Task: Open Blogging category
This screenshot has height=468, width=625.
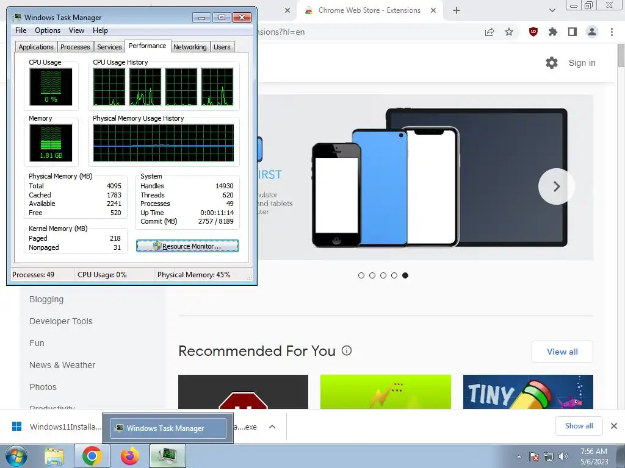Action: coord(46,299)
